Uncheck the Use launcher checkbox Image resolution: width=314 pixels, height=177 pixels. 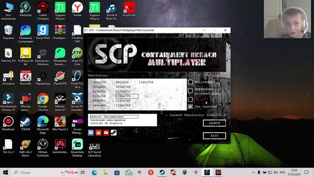(190, 106)
